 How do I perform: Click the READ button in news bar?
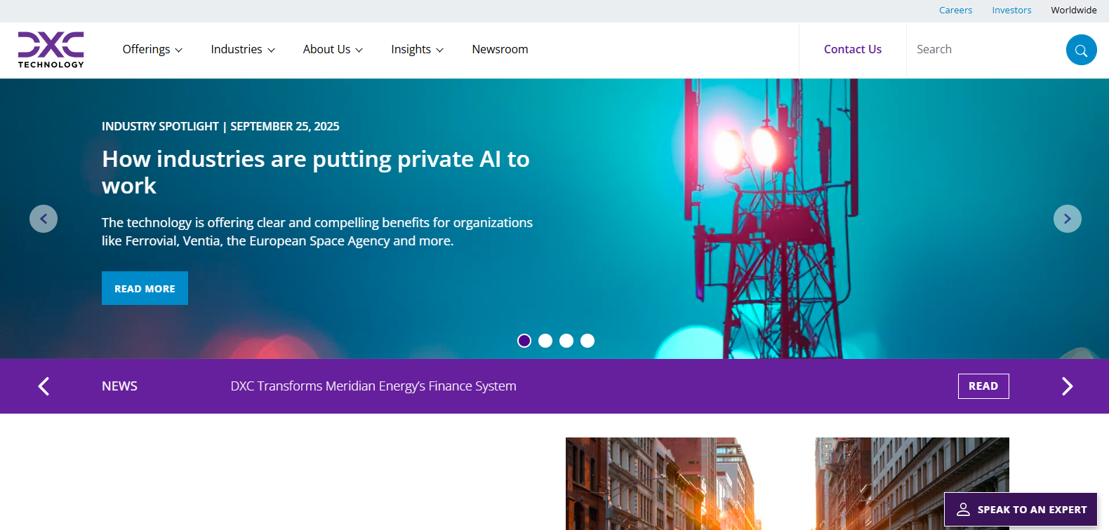(x=983, y=386)
